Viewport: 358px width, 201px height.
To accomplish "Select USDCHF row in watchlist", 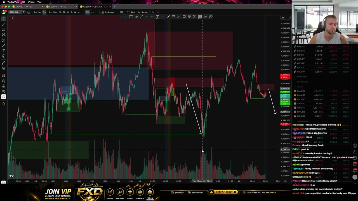I will 322,72.
